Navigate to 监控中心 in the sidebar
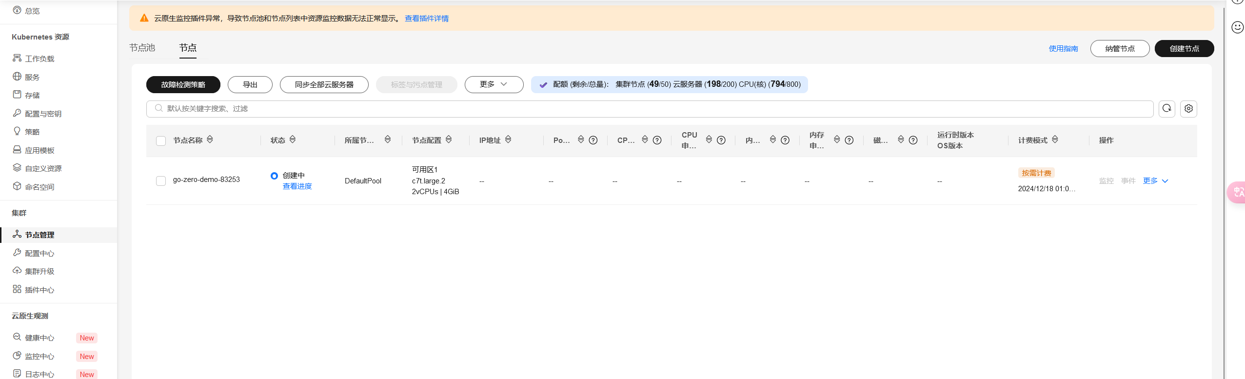Viewport: 1245px width, 379px height. (x=40, y=357)
